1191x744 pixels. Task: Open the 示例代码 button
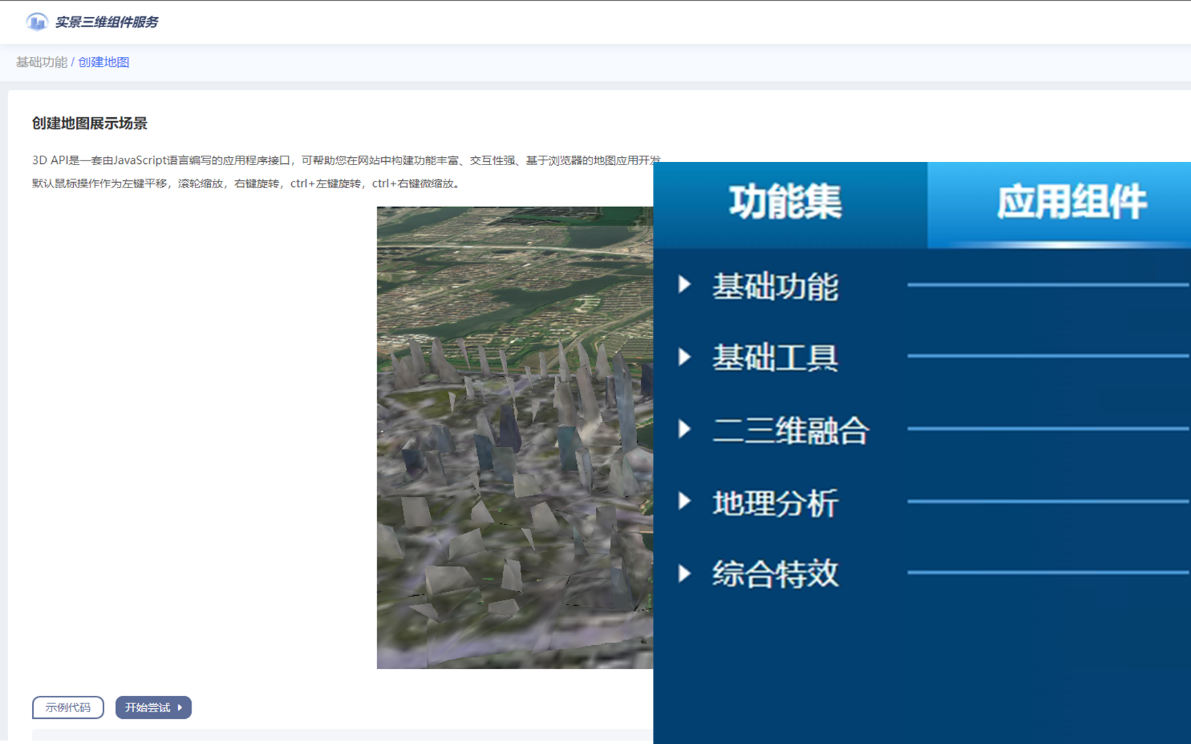click(x=68, y=707)
